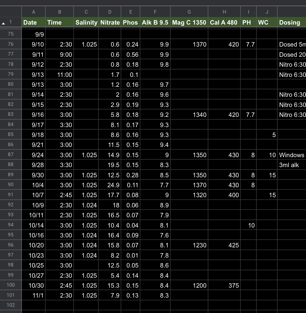The image size is (306, 313).
Task: Select the magnesium value "1230"
Action: click(x=189, y=245)
